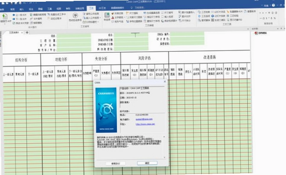Viewport: 286px width, 175px height.
Task: Click the picture batch import (图片批量导入) icon
Action: click(x=179, y=12)
